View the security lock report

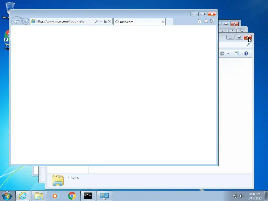(x=105, y=21)
